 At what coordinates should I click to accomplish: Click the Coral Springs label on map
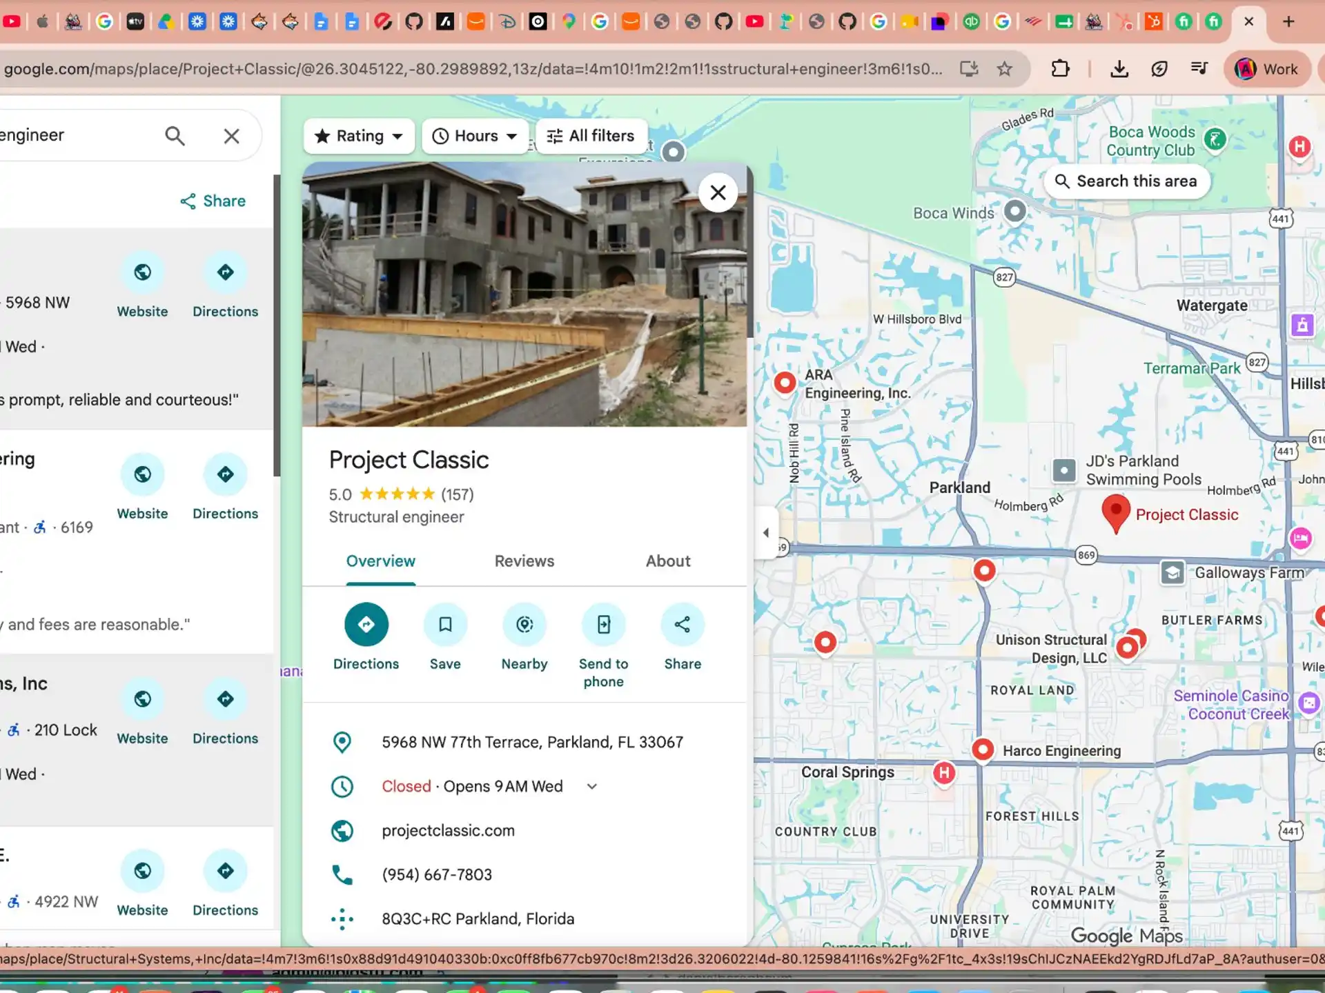847,772
